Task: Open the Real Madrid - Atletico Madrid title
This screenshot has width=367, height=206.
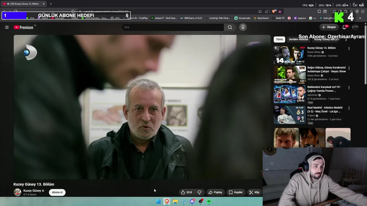Action: (325, 110)
